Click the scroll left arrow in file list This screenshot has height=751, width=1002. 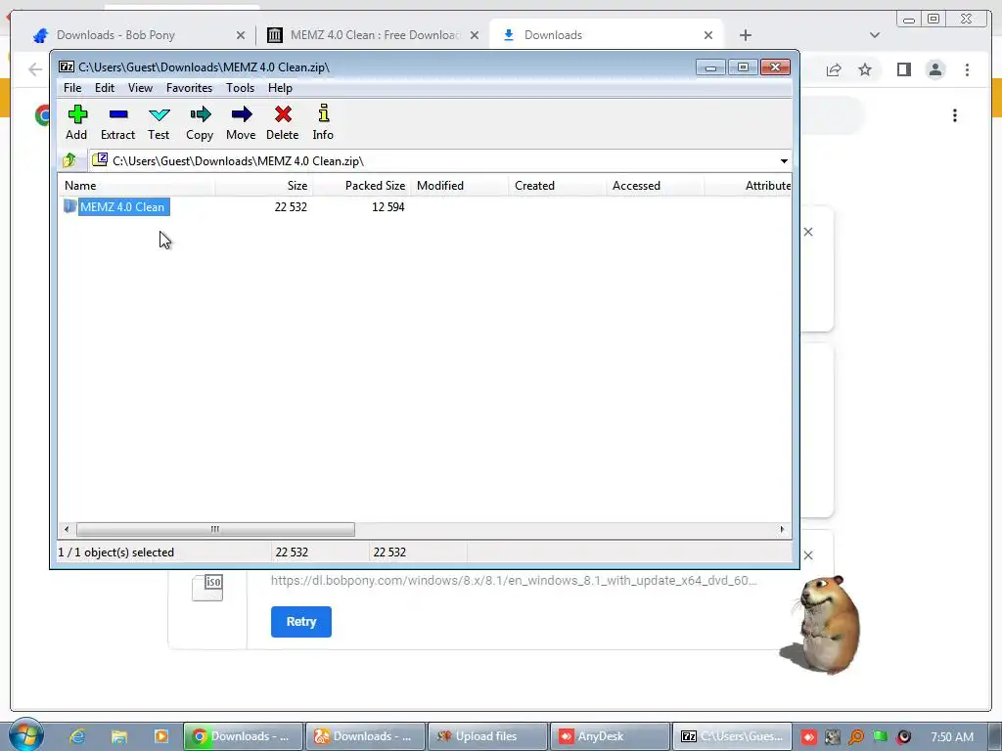(67, 529)
